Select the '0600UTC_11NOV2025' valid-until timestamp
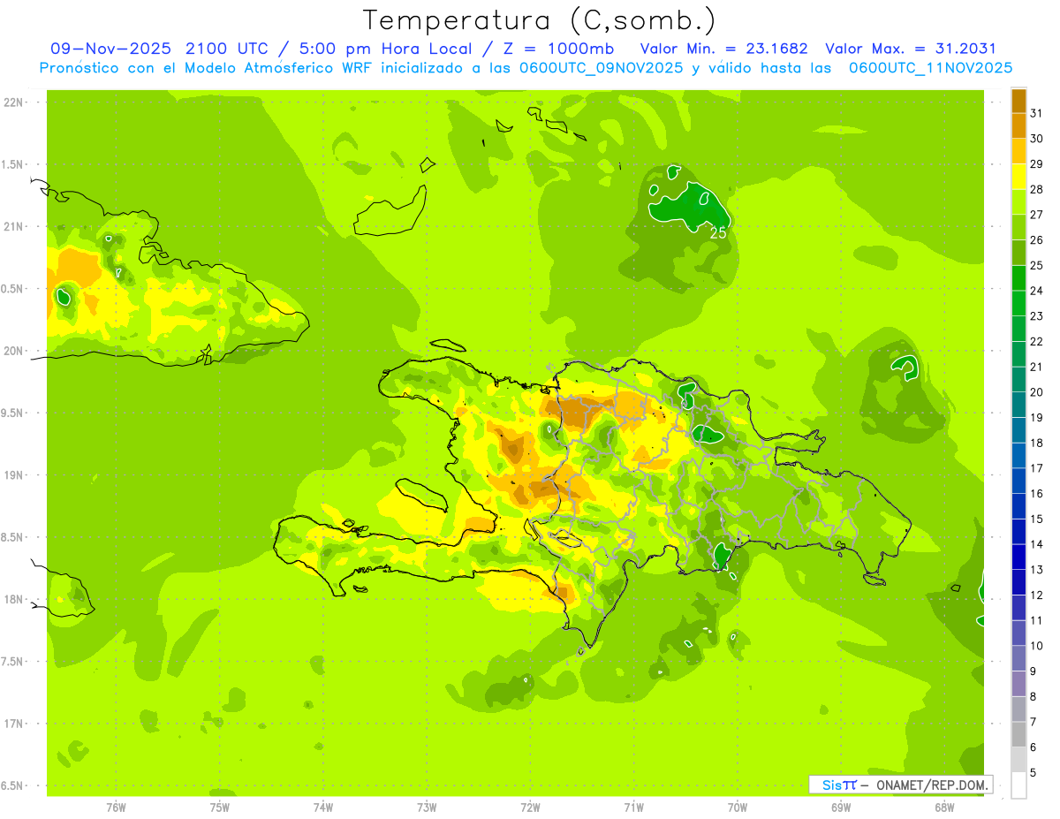1060x819 pixels. (931, 68)
